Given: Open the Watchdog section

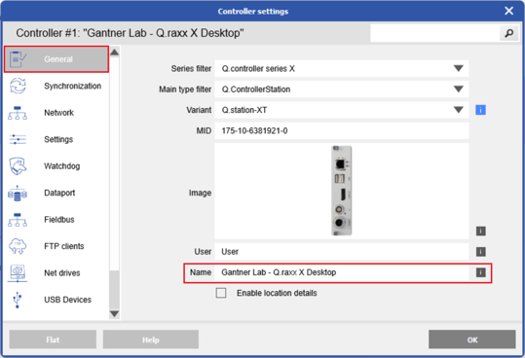Looking at the screenshot, I should 56,166.
